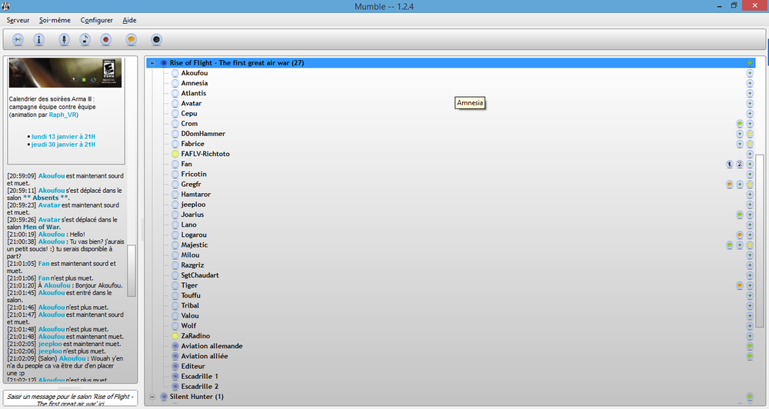769x409 pixels.
Task: Toggle self-mute with the microphone icon
Action: point(65,40)
